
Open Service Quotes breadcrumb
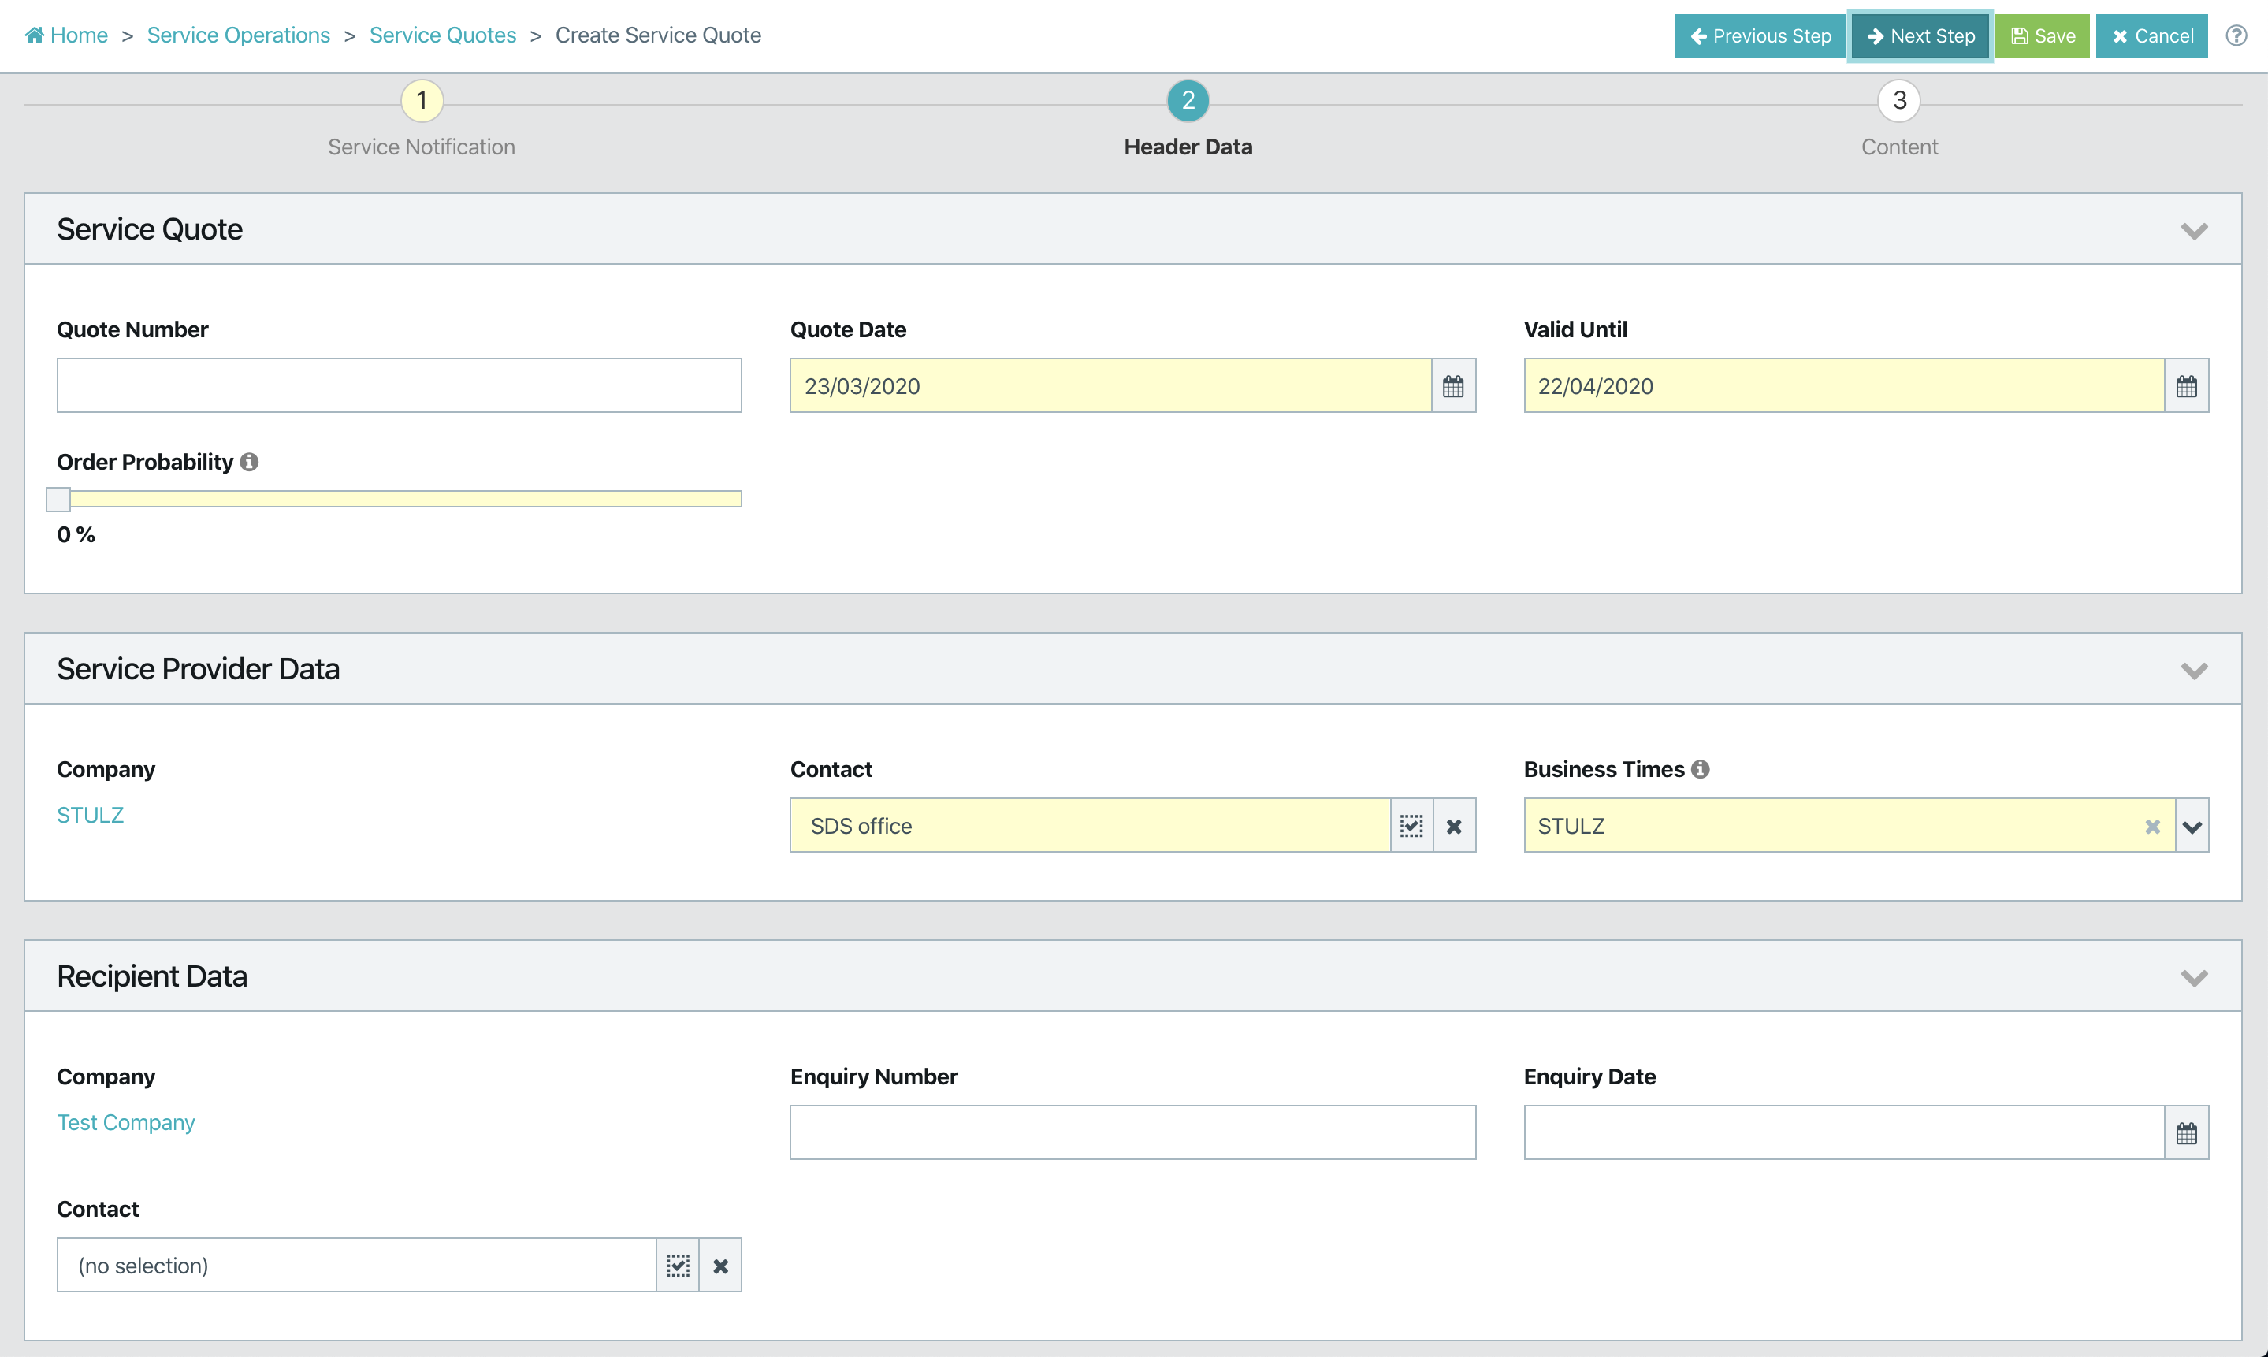coord(442,35)
